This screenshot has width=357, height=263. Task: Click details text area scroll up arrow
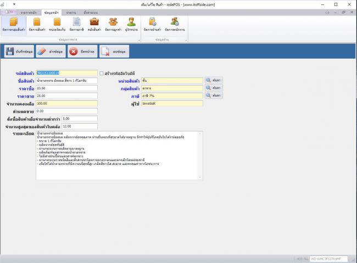200,134
